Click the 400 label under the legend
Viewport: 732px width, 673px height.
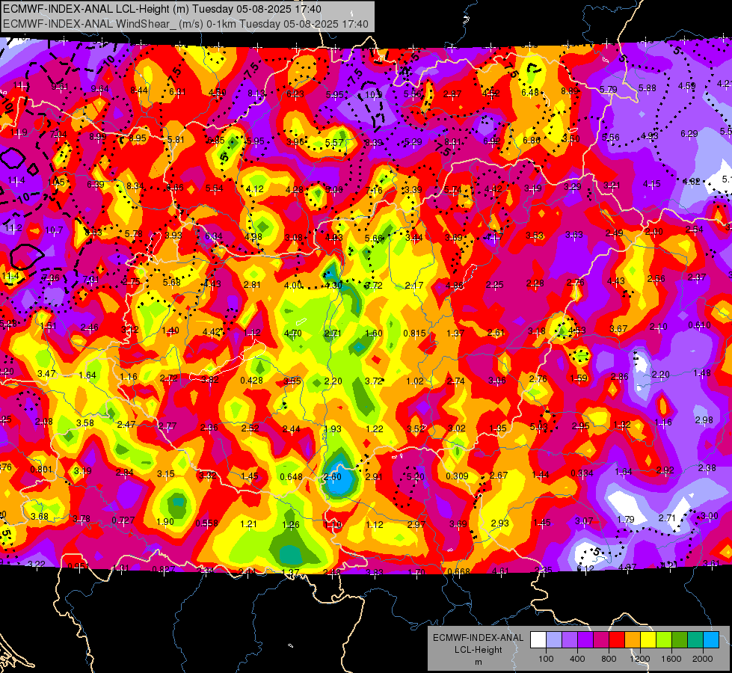[577, 659]
